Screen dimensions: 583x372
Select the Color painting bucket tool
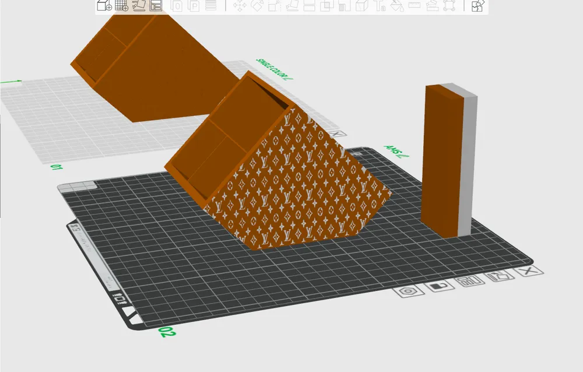point(396,5)
